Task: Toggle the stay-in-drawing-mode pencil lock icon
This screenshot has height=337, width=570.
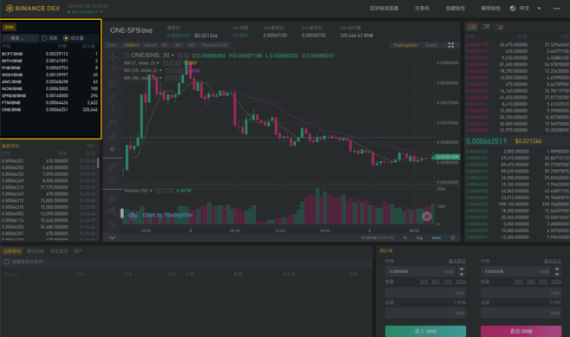Action: 112,211
